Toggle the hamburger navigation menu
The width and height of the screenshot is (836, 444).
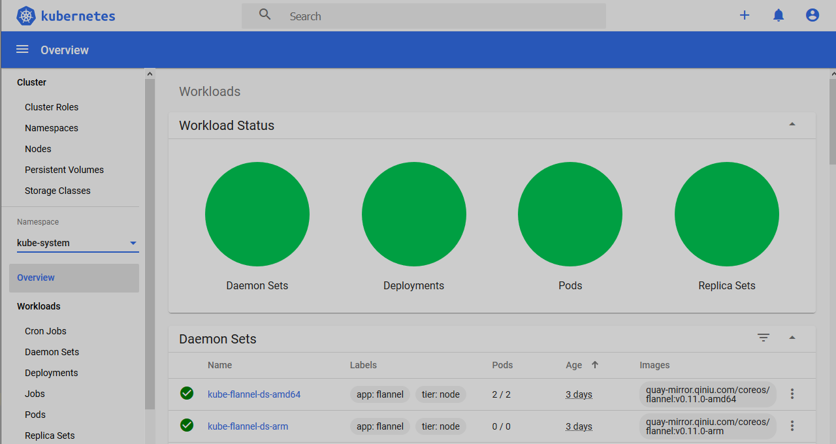[x=22, y=50]
